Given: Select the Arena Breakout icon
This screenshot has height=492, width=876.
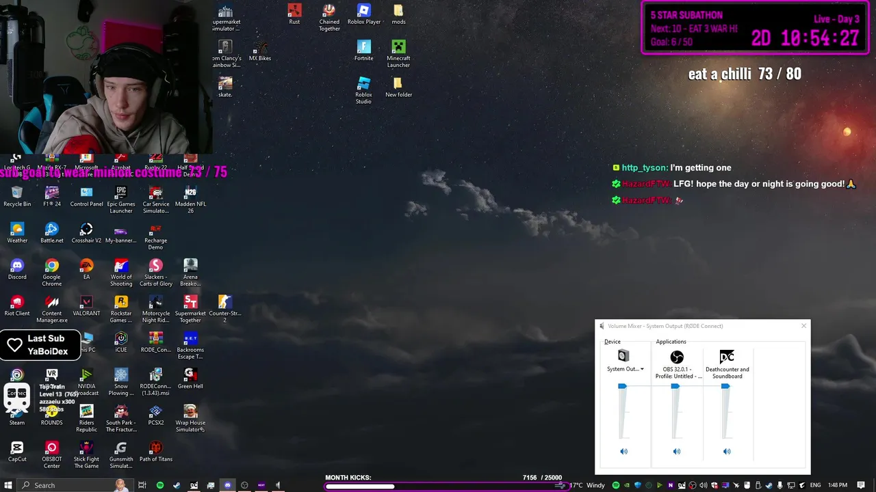Looking at the screenshot, I should point(190,272).
